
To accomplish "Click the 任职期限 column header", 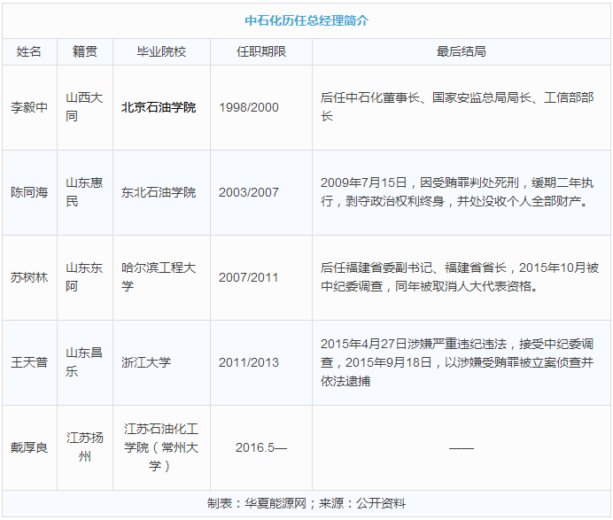I will tap(261, 51).
